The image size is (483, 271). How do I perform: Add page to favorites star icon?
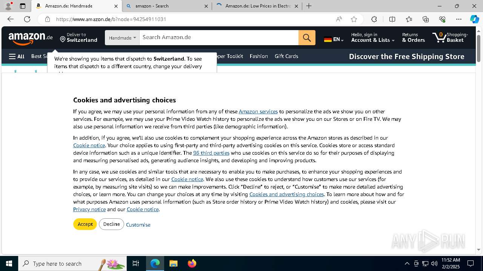point(354,19)
